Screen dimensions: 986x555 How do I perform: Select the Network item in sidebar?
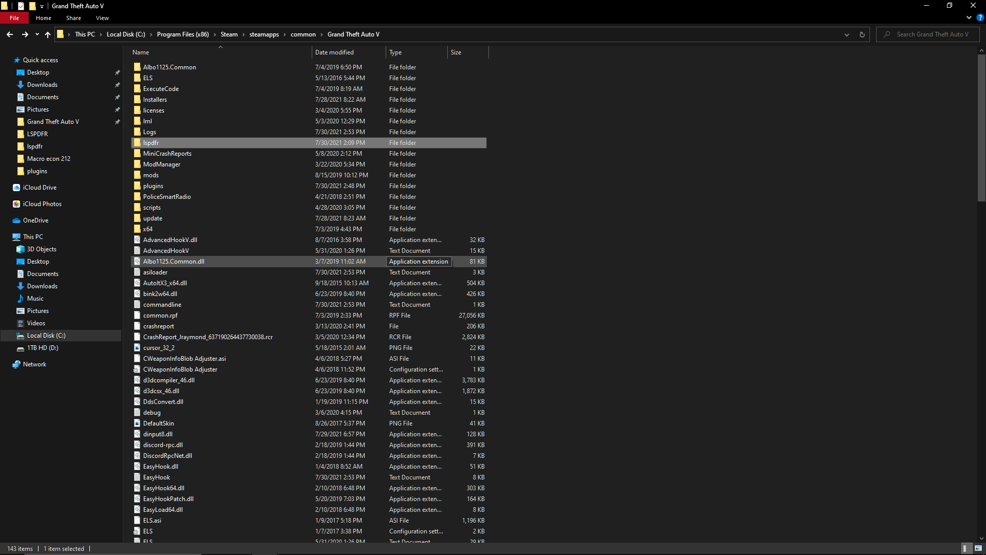pyautogui.click(x=34, y=364)
